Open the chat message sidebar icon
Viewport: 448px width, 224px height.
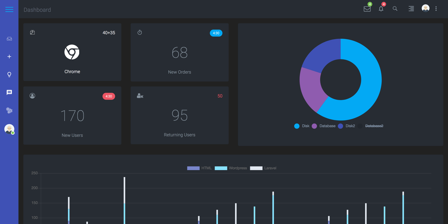pos(9,93)
